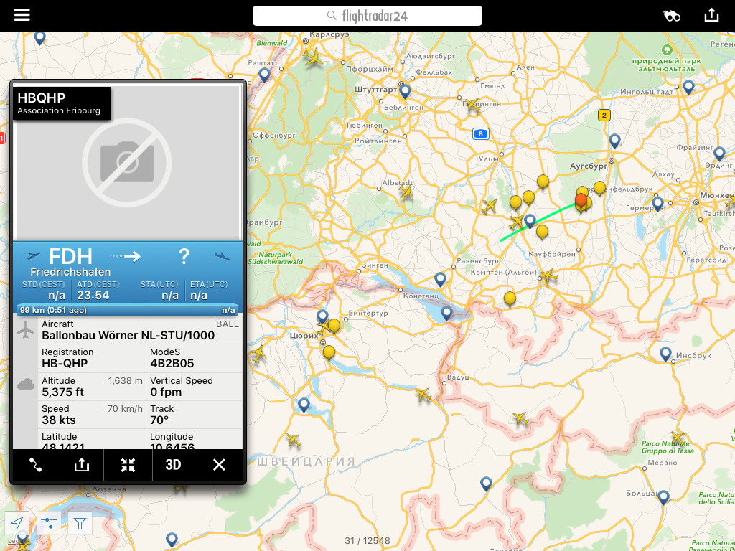Open the map settings sliders
735x551 pixels.
(x=49, y=524)
